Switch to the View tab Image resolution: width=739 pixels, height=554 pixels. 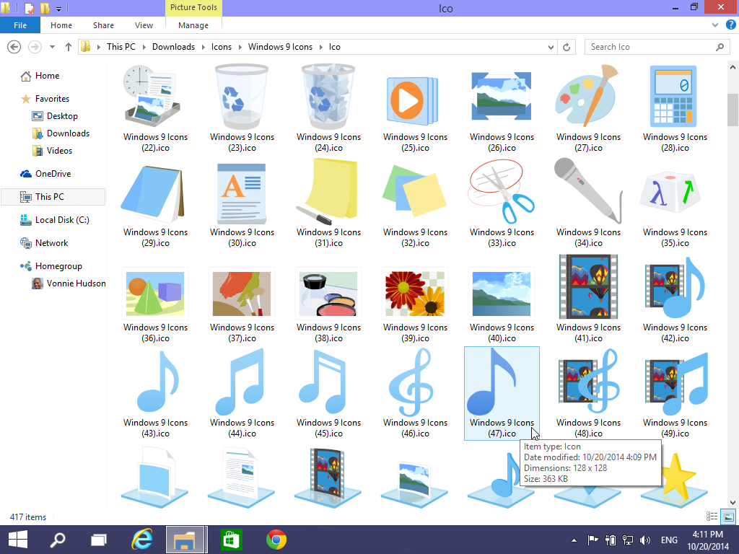144,25
